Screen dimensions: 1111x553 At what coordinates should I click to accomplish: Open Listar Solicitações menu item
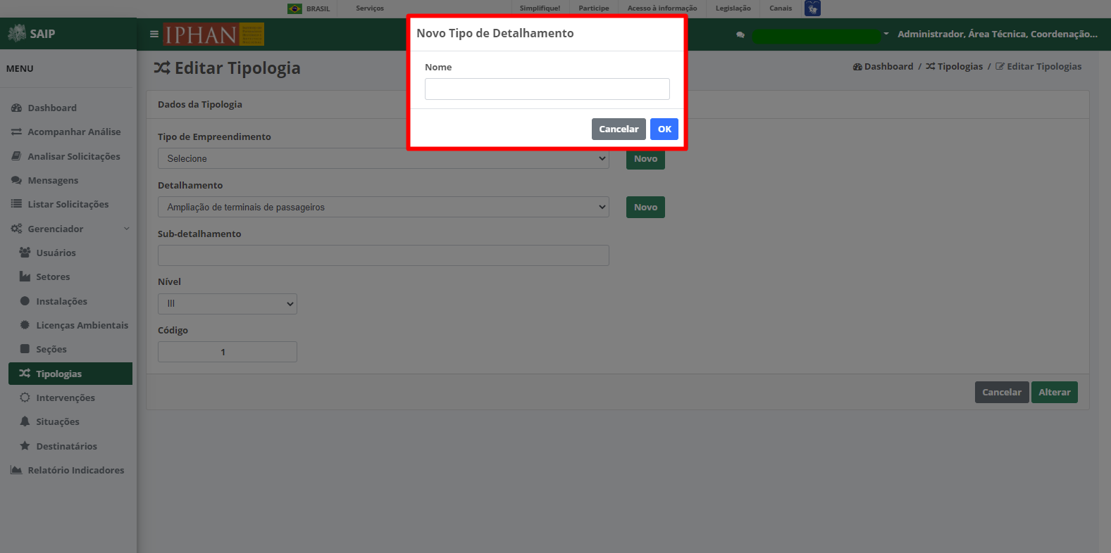pyautogui.click(x=68, y=204)
